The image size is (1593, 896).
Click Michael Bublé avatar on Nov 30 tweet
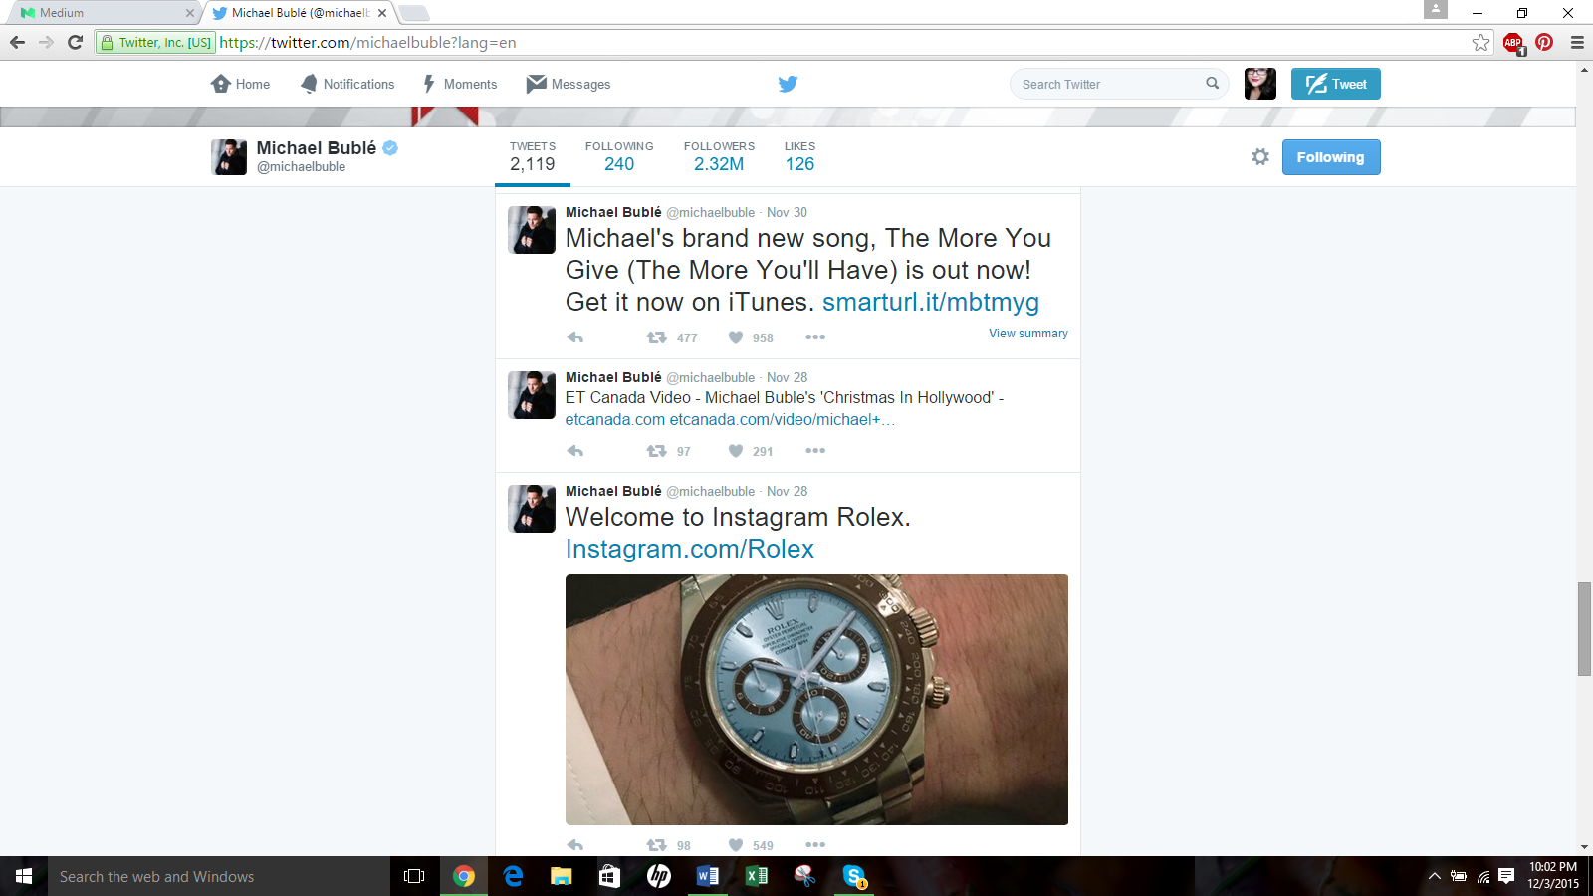(x=532, y=230)
